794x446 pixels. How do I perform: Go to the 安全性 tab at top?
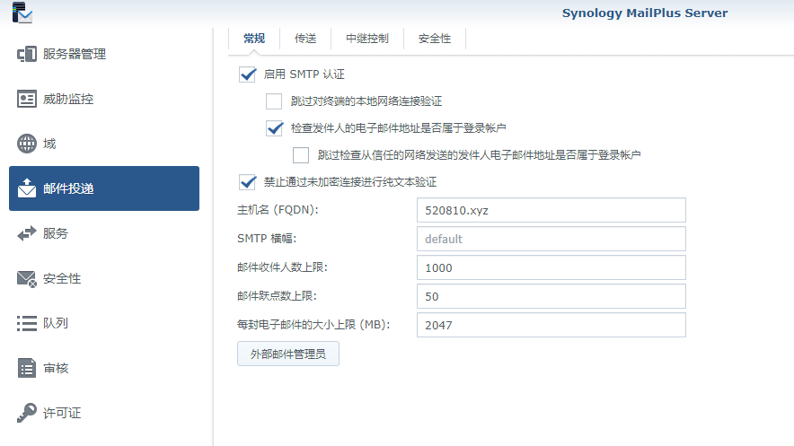(434, 39)
